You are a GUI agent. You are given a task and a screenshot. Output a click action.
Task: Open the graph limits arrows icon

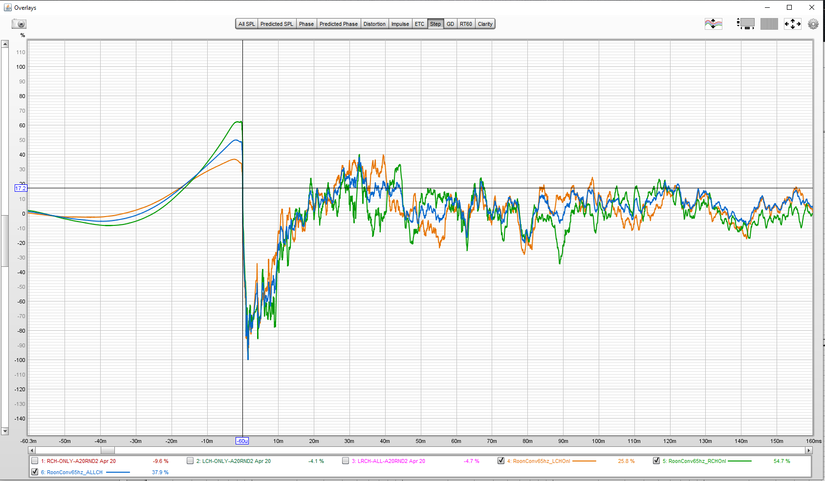coord(792,23)
